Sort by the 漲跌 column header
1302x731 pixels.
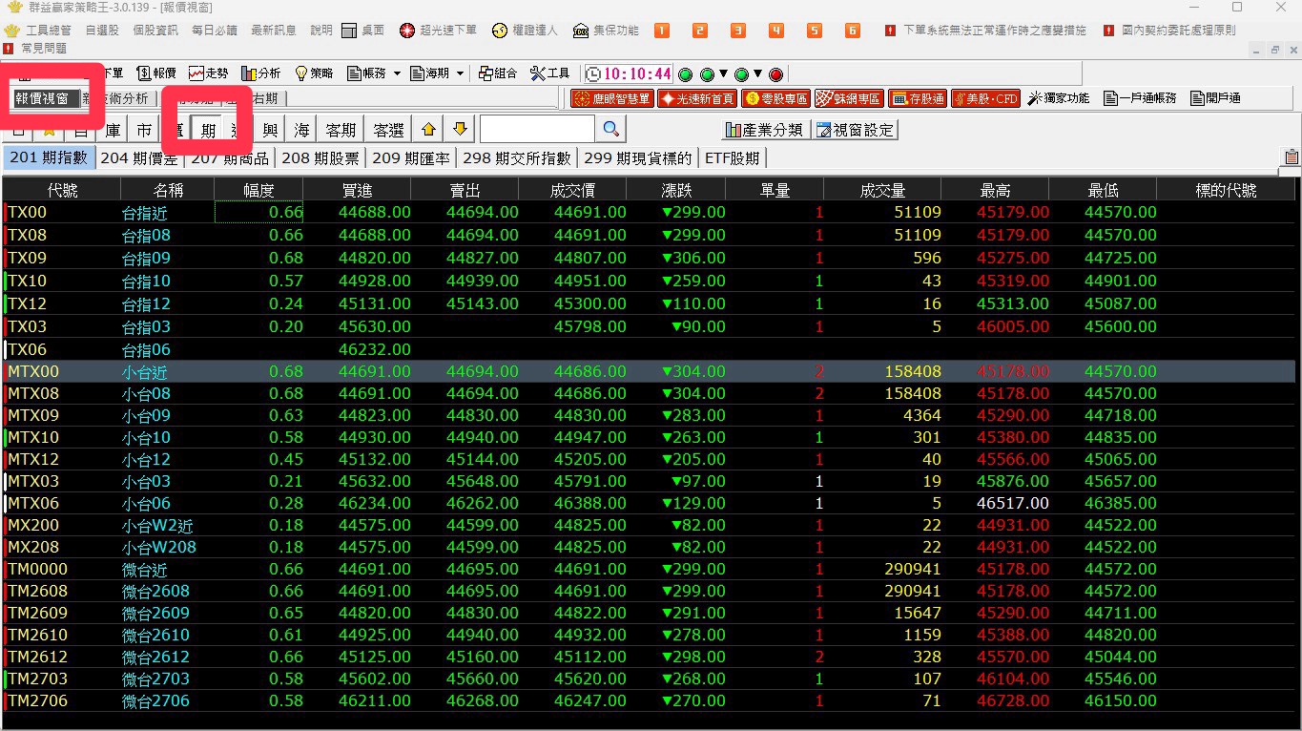(x=677, y=191)
